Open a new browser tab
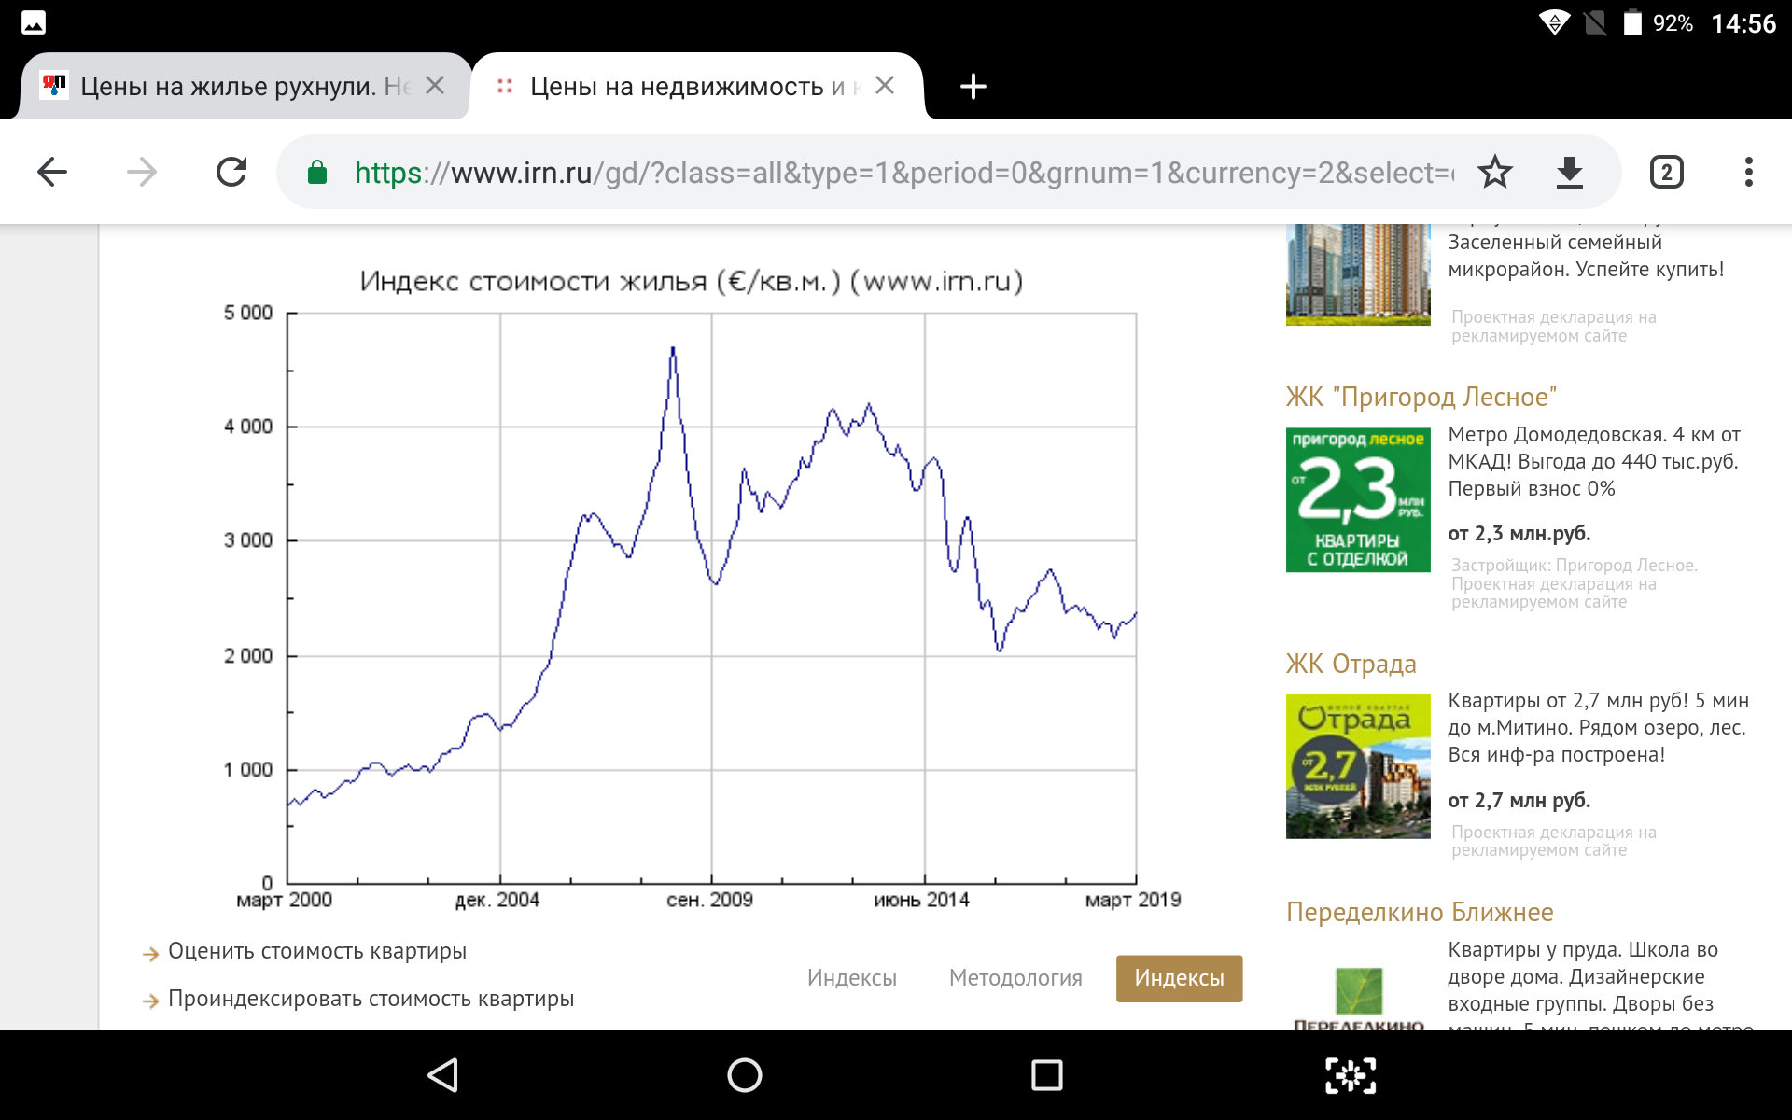 pos(973,86)
